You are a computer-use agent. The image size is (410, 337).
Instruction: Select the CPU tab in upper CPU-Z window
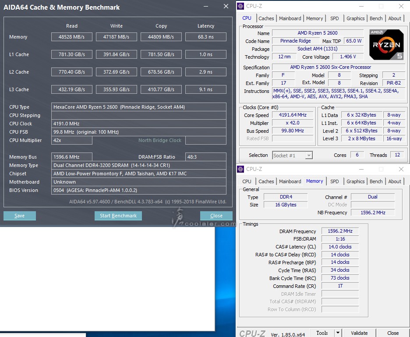click(x=247, y=18)
